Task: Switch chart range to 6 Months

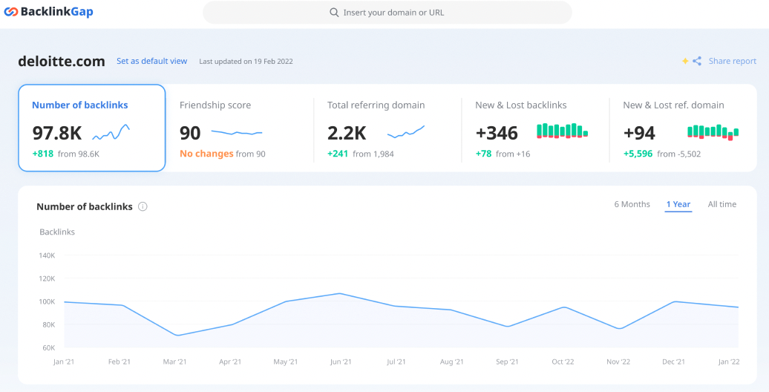Action: point(632,204)
